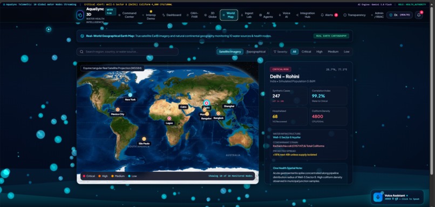Image resolution: width=435 pixels, height=207 pixels.
Task: Open the Alerts tab with badge
Action: pos(329,15)
